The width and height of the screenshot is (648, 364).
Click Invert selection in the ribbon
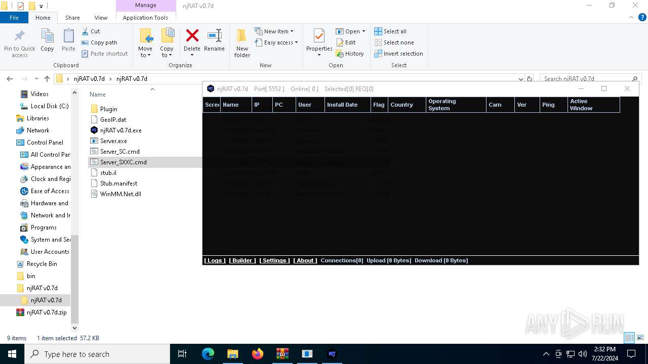click(x=398, y=54)
